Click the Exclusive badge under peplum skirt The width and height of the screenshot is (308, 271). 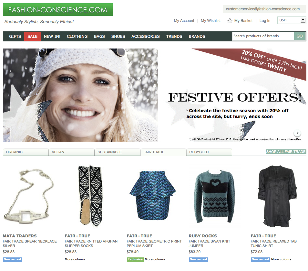pos(135,259)
